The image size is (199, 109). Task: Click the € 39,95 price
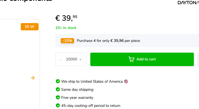(x=66, y=18)
